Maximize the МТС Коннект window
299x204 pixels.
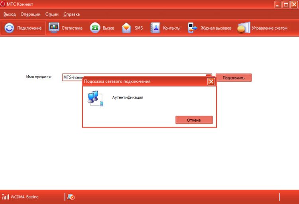coord(286,4)
